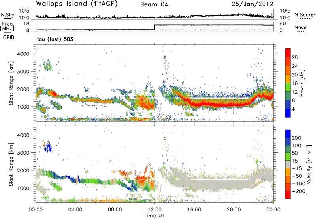The height and width of the screenshot is (218, 316).
Task: Click the 4000 tick of the velocity panel
Action: (x=23, y=135)
